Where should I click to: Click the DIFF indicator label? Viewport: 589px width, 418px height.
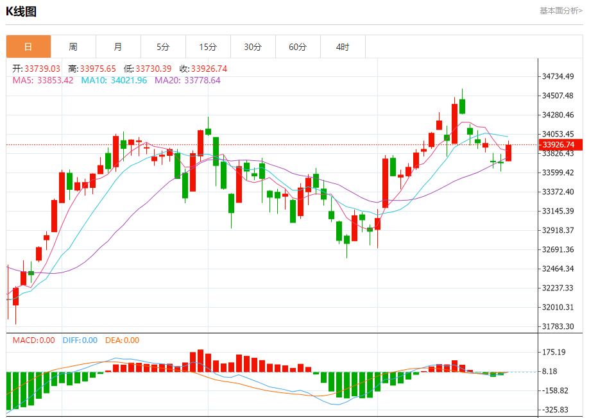(80, 340)
